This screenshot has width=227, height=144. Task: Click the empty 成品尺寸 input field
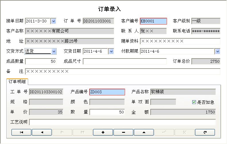click(x=125, y=61)
